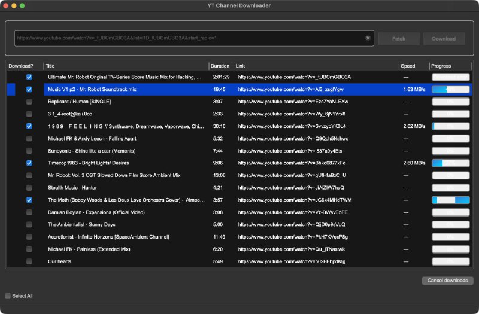Check the Replicant / Human [SINGLE] checkbox
The height and width of the screenshot is (314, 479).
point(29,102)
